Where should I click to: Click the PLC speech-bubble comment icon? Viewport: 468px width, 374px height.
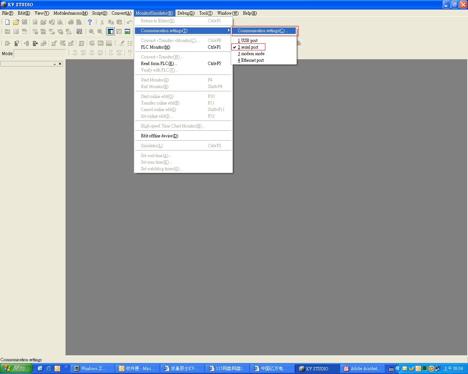16,43
